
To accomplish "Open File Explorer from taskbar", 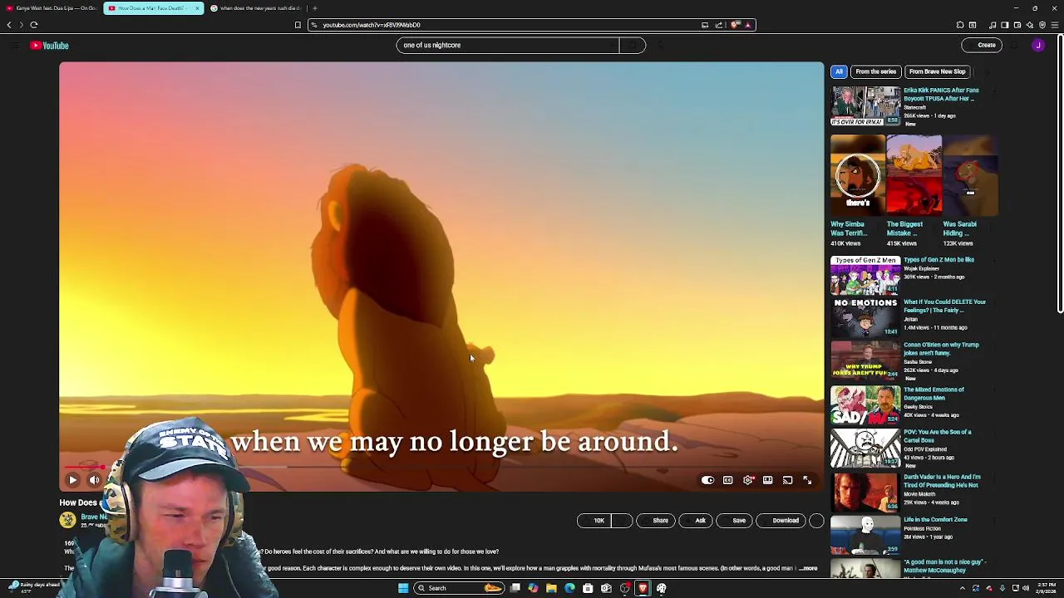I will point(551,588).
